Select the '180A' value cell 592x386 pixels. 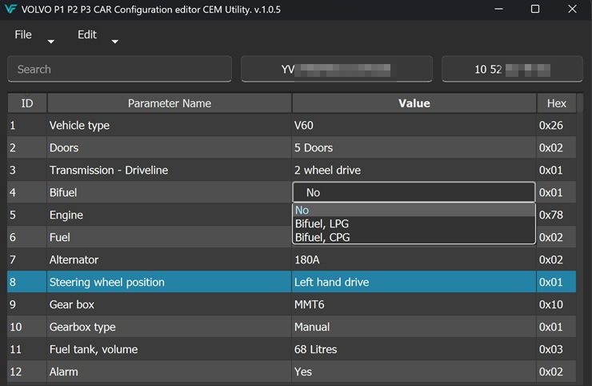[414, 259]
